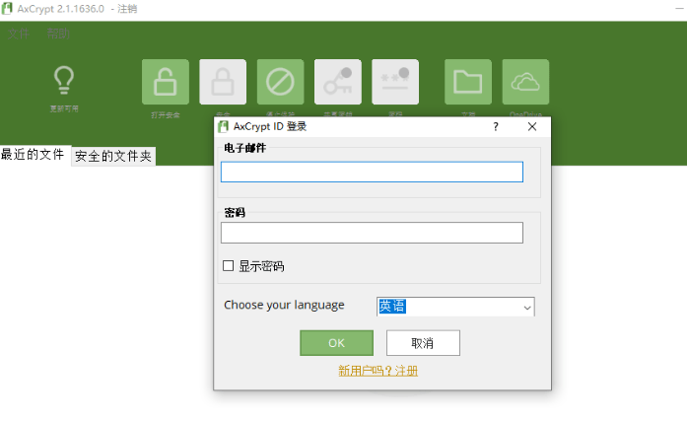Image resolution: width=687 pixels, height=421 pixels.
Task: Switch to the 最近的文件 tab
Action: click(34, 155)
